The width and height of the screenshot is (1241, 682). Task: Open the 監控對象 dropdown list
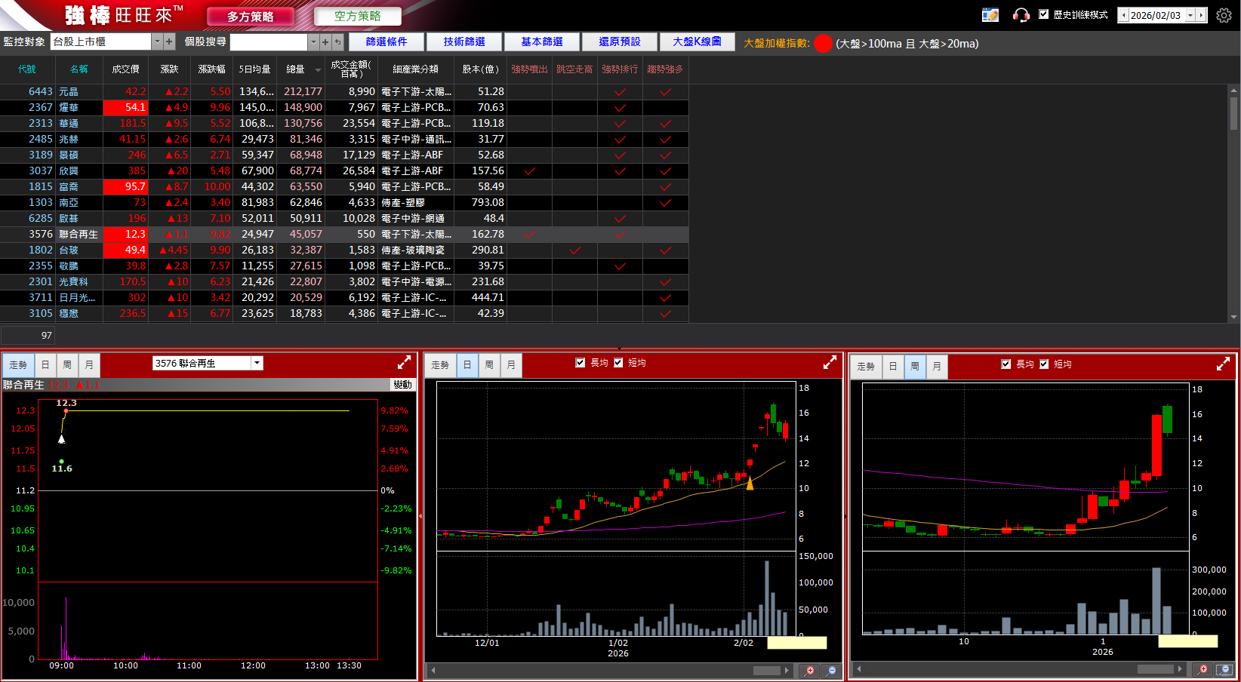157,42
